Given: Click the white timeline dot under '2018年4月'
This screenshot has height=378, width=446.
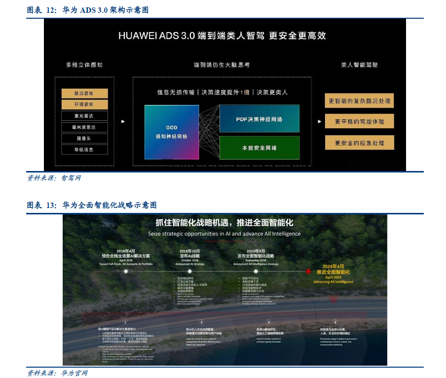Looking at the screenshot, I should (x=126, y=272).
